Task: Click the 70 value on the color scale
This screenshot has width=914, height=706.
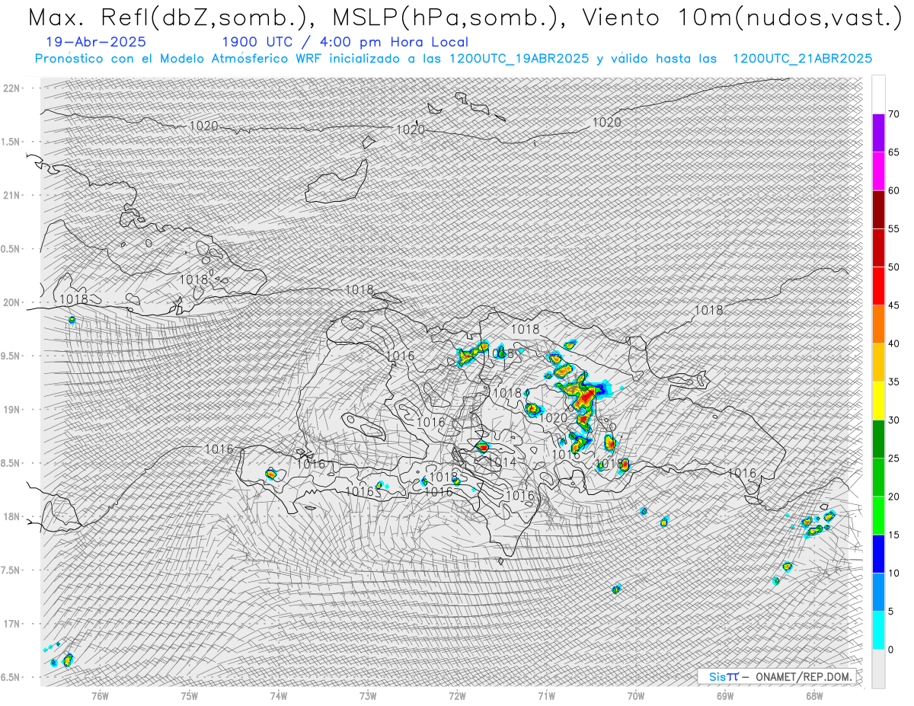Action: click(893, 114)
